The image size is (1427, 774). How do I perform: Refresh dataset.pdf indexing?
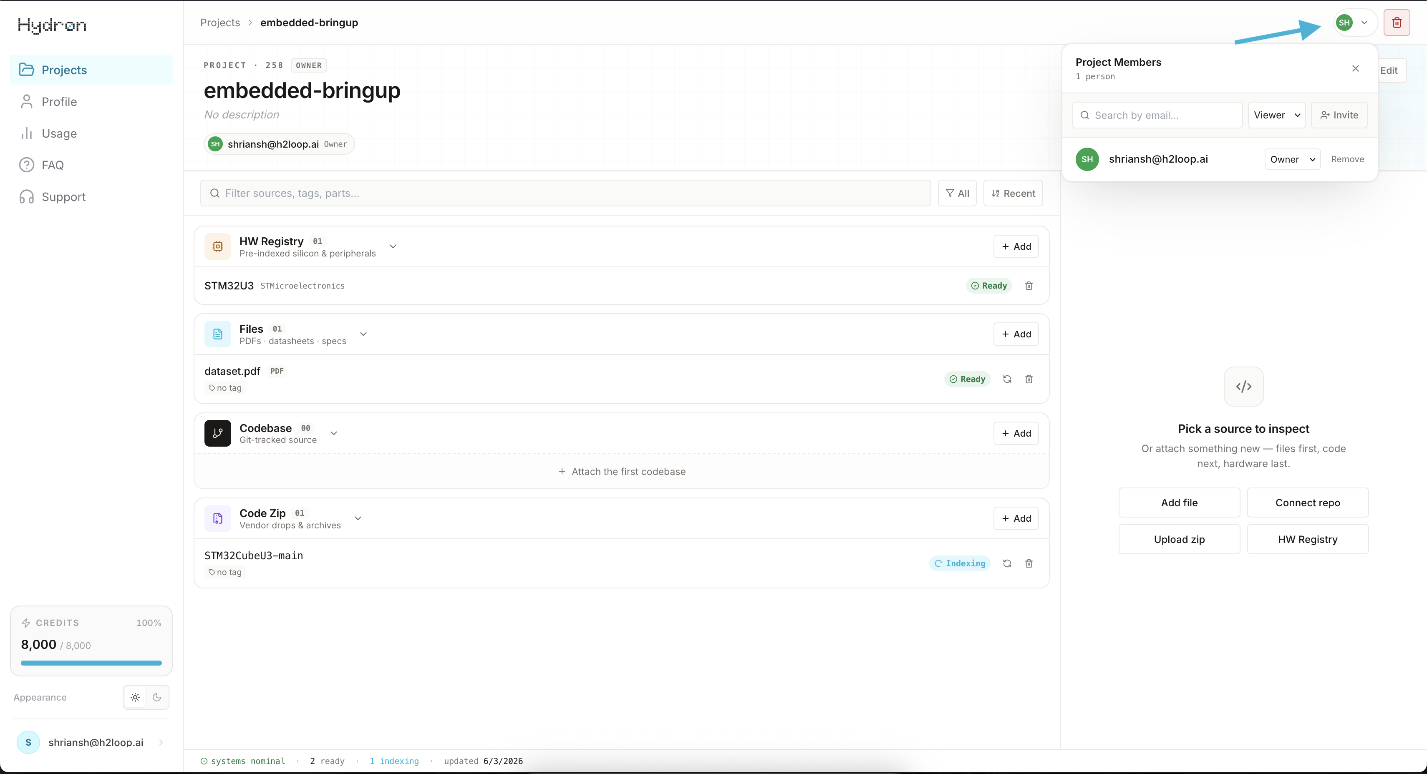(1007, 379)
